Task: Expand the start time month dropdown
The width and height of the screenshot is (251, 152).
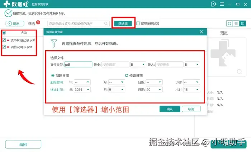Action: 117,82
